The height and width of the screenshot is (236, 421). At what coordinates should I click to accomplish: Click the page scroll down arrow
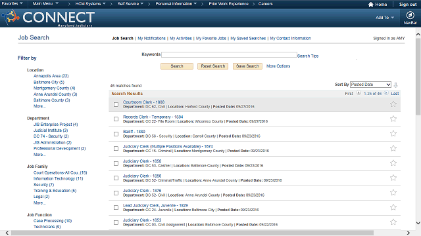[x=418, y=223]
